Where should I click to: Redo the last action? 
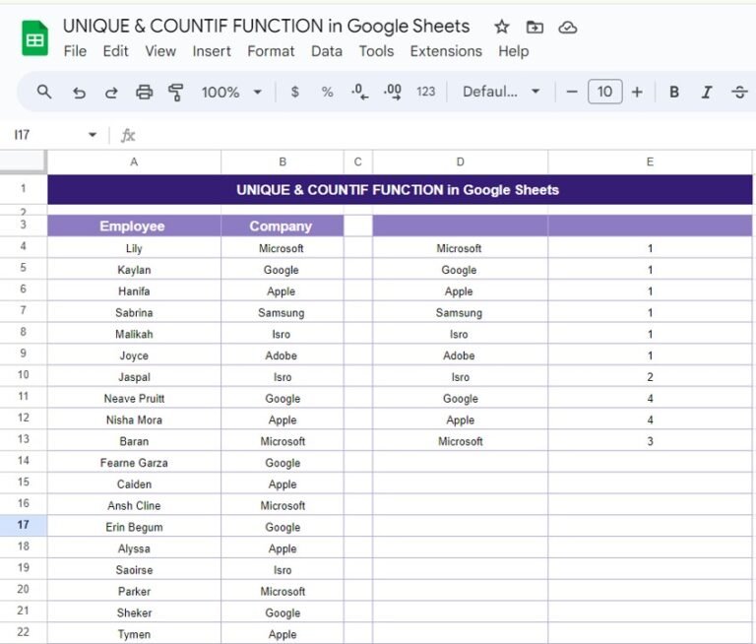[111, 93]
